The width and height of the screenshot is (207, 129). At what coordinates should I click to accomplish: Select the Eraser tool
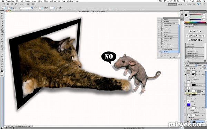pyautogui.click(x=2, y=39)
